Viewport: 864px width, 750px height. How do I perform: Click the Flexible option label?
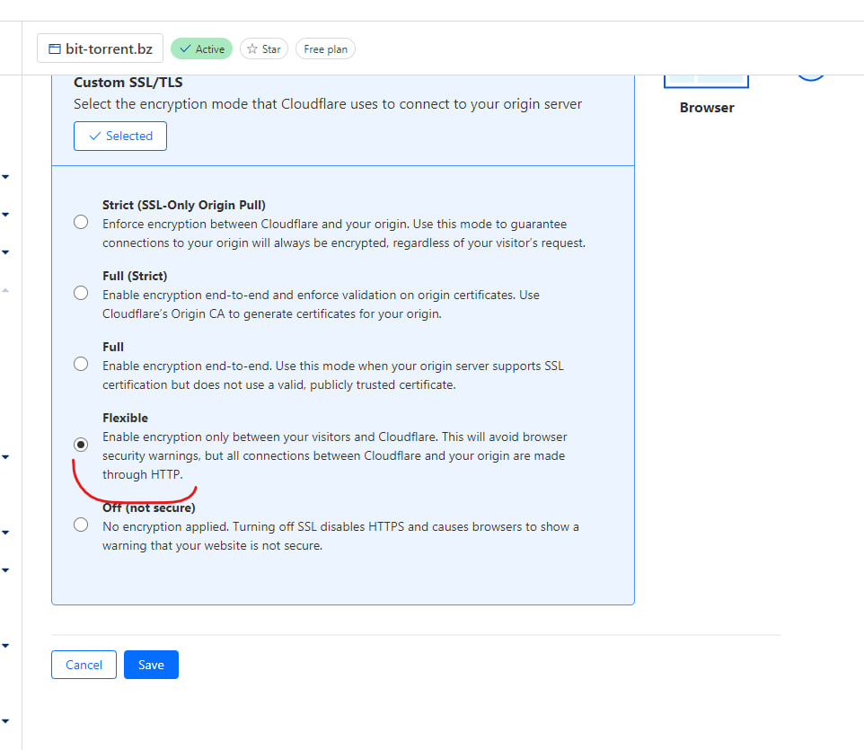125,418
